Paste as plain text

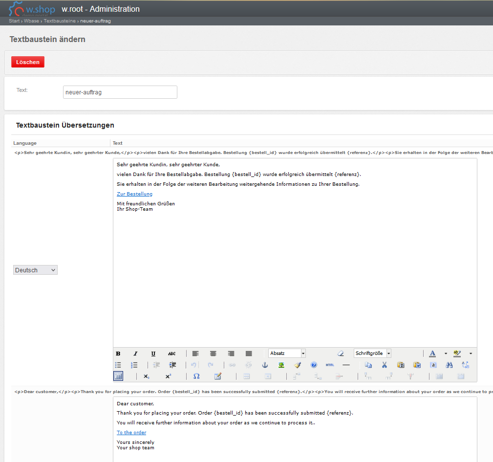click(x=401, y=365)
